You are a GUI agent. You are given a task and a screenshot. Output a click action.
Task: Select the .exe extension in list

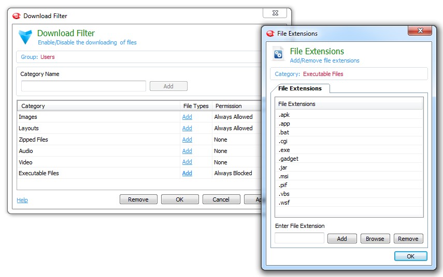point(284,150)
